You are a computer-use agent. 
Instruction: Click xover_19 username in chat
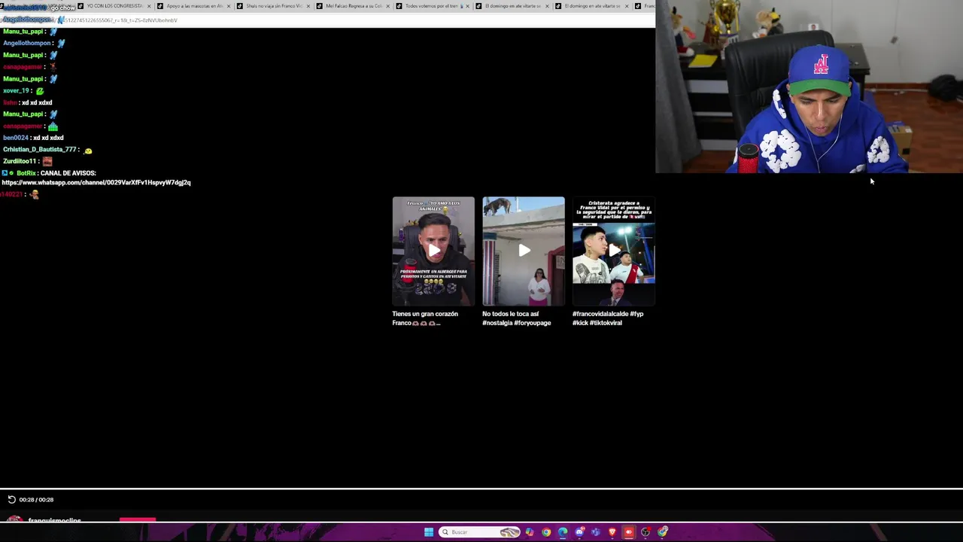pyautogui.click(x=16, y=90)
